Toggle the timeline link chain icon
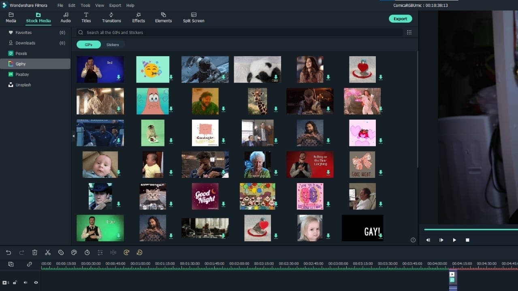 click(x=30, y=264)
